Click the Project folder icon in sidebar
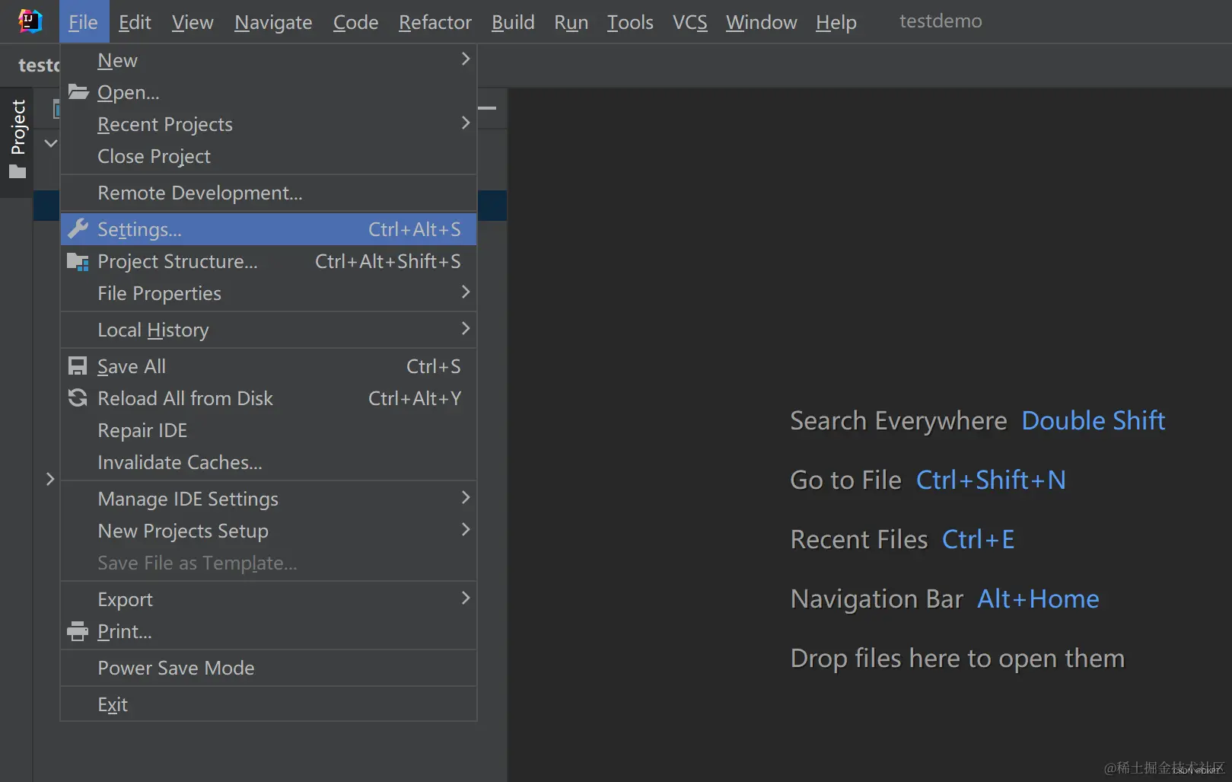1232x782 pixels. (x=18, y=172)
